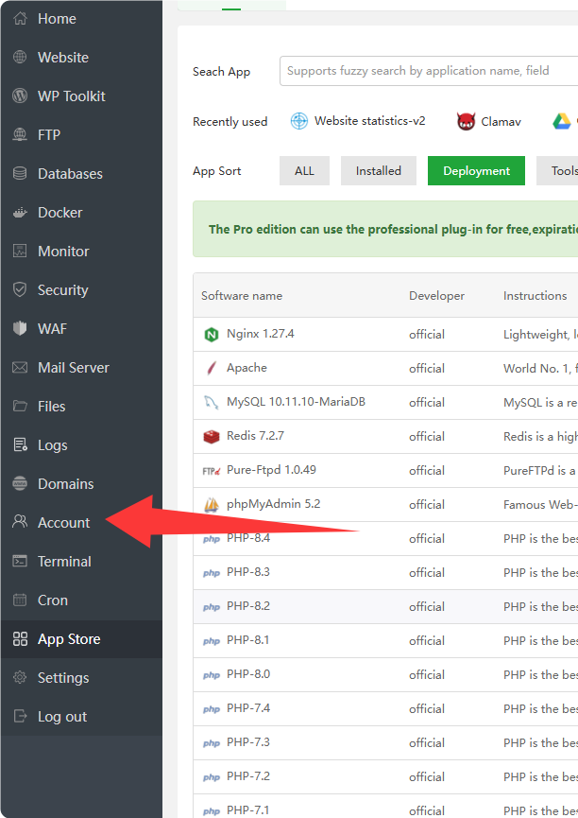
Task: Click the Log out exit icon
Action: [20, 716]
